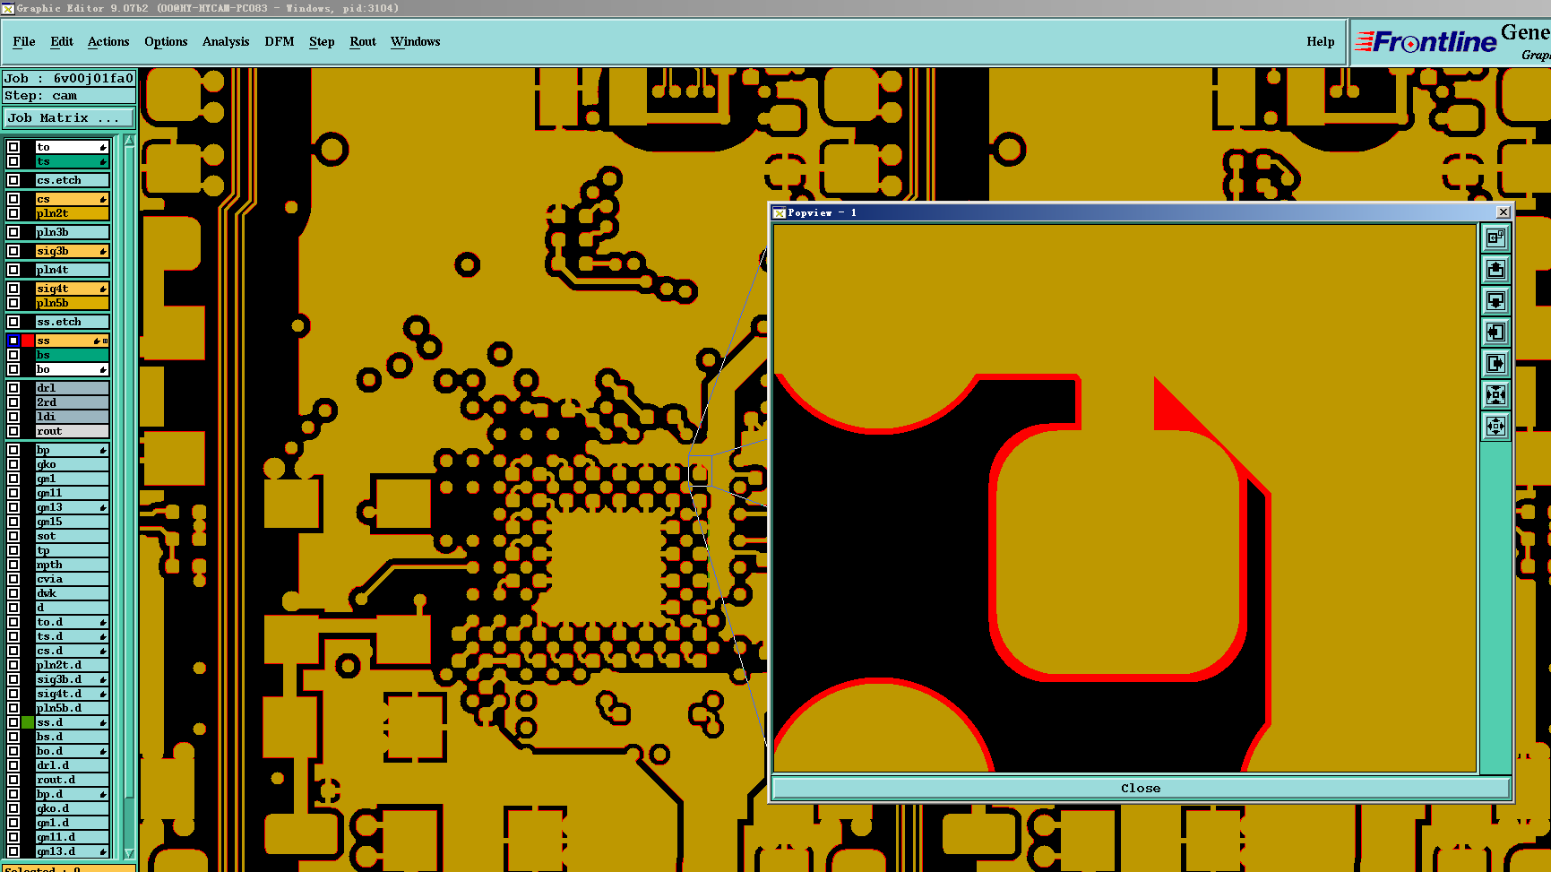Click grid icon on the 'ss' layer row
This screenshot has height=872, width=1551.
point(106,341)
